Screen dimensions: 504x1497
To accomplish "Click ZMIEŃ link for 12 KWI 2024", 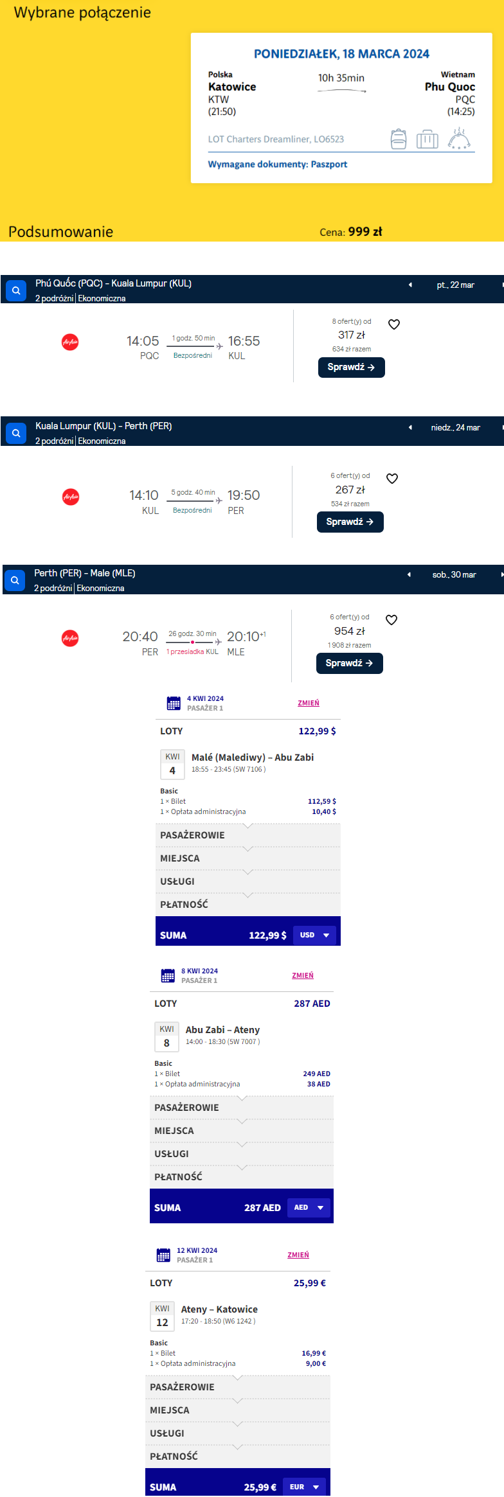I will pos(298,1255).
